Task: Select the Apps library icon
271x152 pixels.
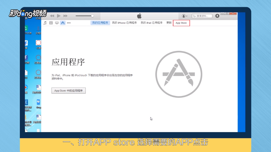Action: pos(63,23)
